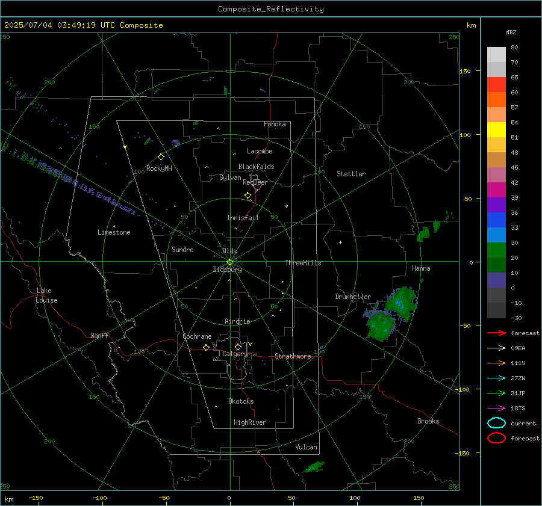This screenshot has height=506, width=542.
Task: Select the white 09EA arrow icon
Action: click(496, 348)
